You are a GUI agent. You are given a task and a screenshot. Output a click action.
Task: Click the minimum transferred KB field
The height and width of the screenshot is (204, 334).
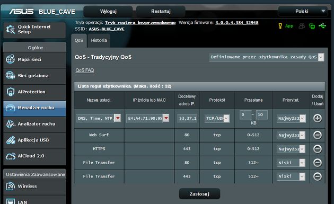click(245, 115)
